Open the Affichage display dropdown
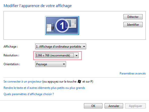This screenshot has height=112, width=149. [x=61, y=47]
